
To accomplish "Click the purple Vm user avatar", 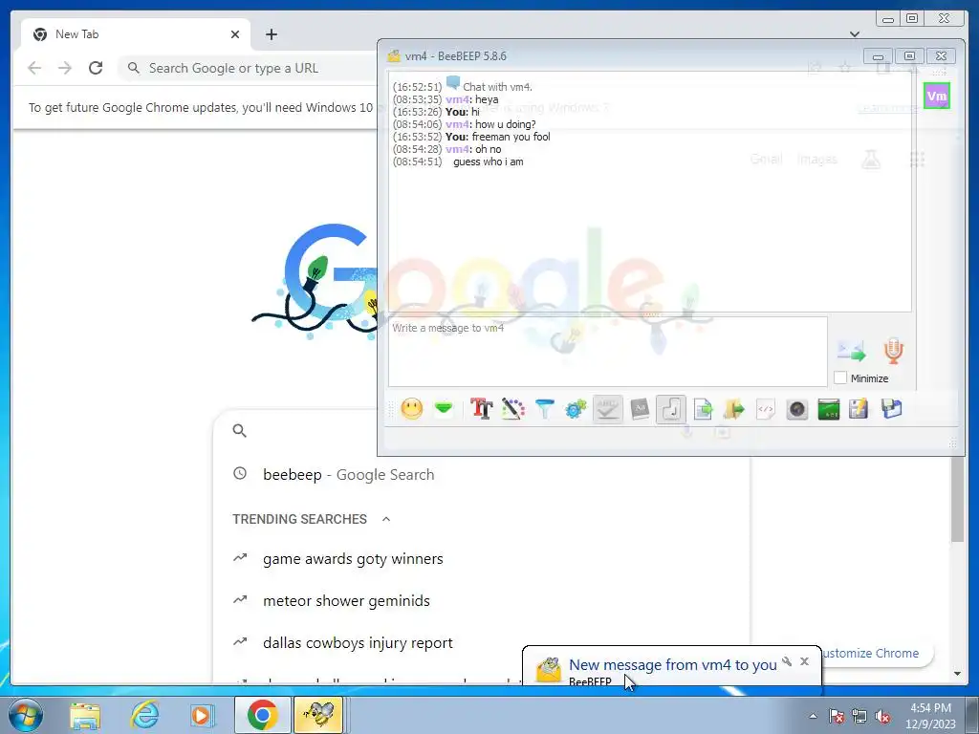I will tap(937, 96).
